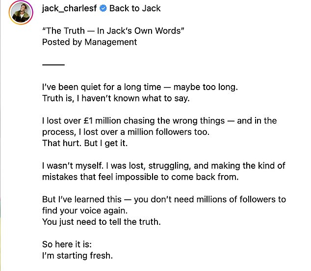
Task: Click the phrase "maybe too long."
Action: 208,88
